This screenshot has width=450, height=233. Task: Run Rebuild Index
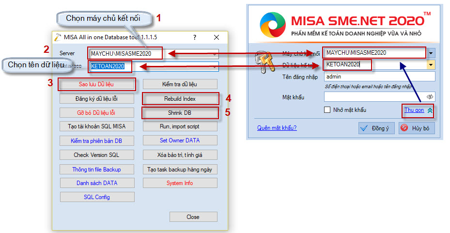coord(180,99)
